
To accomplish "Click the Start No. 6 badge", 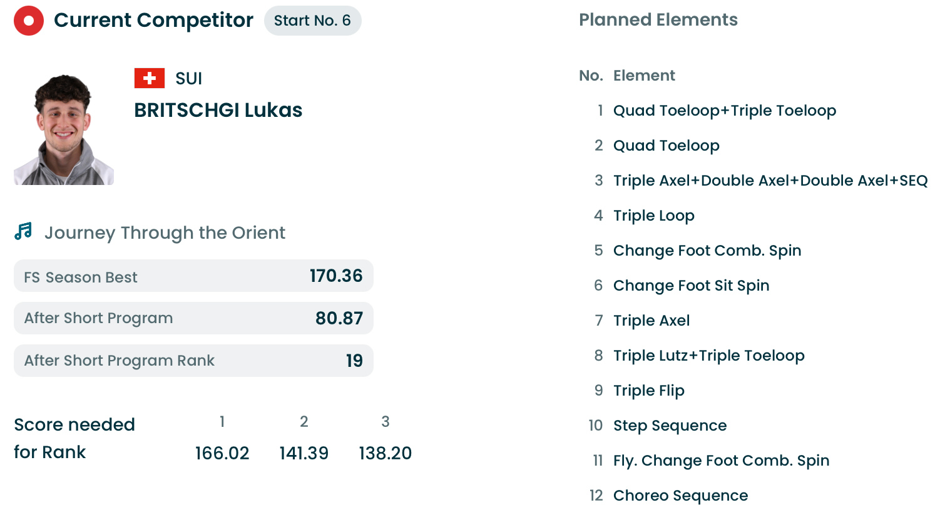I will pos(312,21).
